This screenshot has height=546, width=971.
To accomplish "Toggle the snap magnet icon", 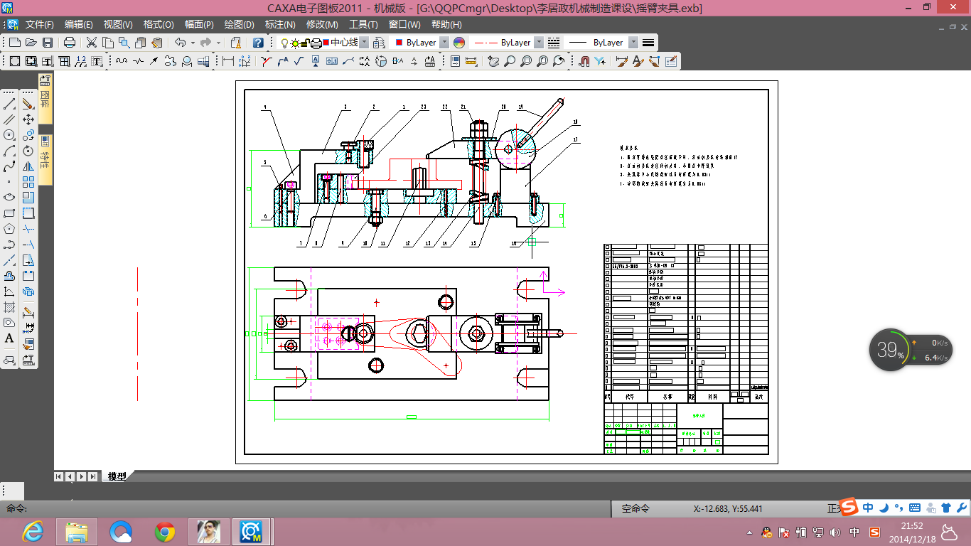I will coord(584,62).
